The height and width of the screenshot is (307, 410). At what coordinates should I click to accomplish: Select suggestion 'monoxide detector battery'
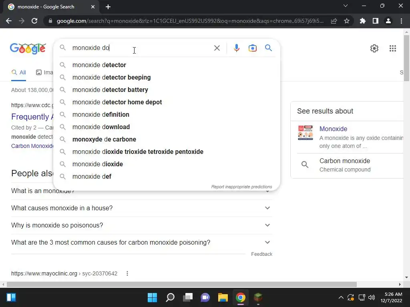click(167, 90)
